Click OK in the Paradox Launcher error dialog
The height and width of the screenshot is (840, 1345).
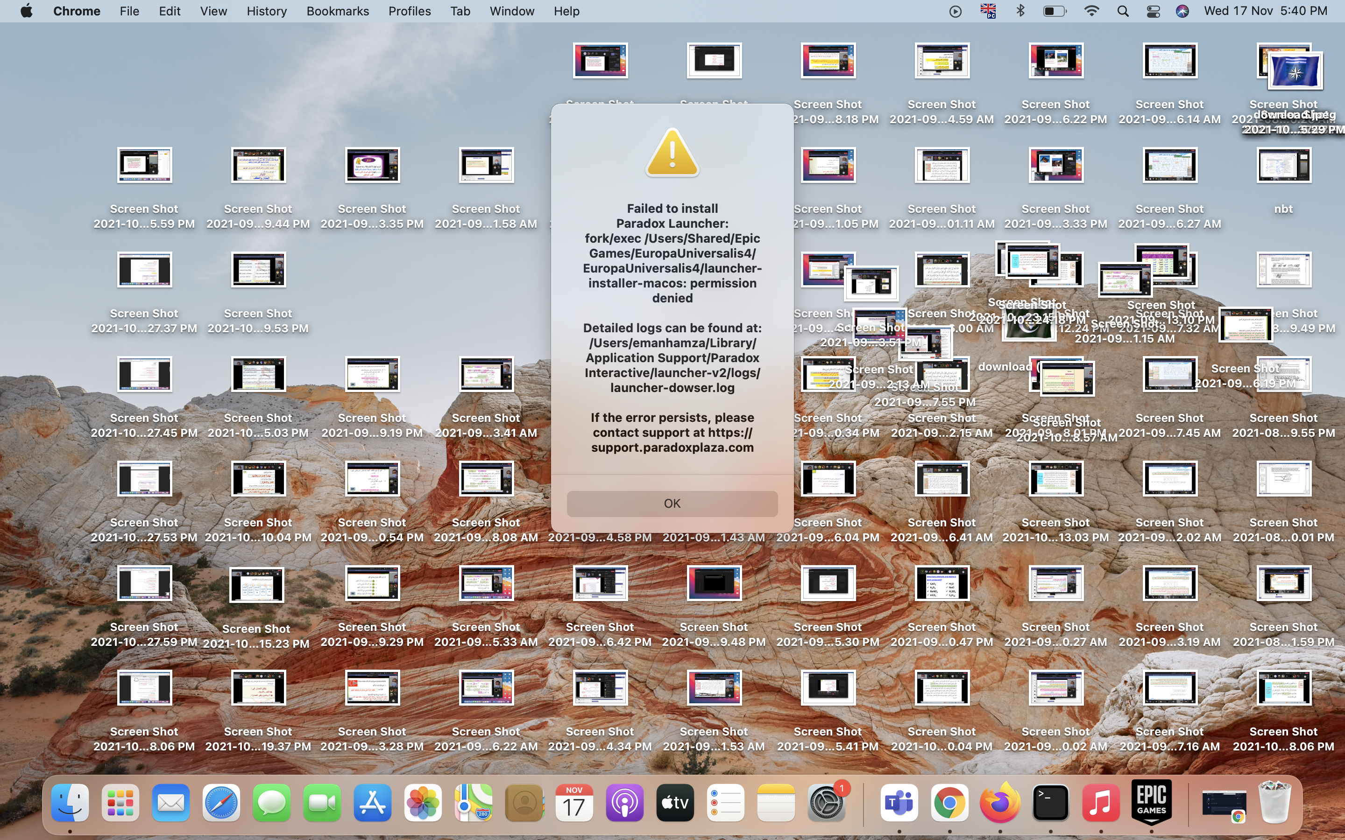(672, 504)
